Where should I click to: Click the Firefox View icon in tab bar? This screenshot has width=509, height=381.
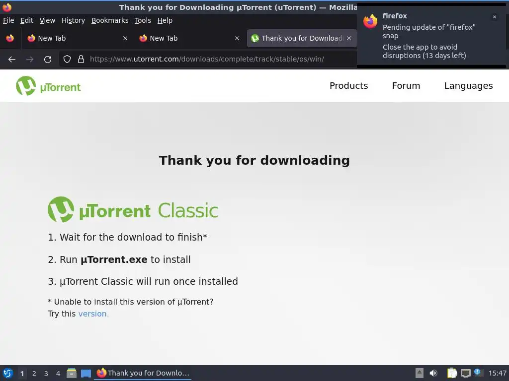click(10, 38)
